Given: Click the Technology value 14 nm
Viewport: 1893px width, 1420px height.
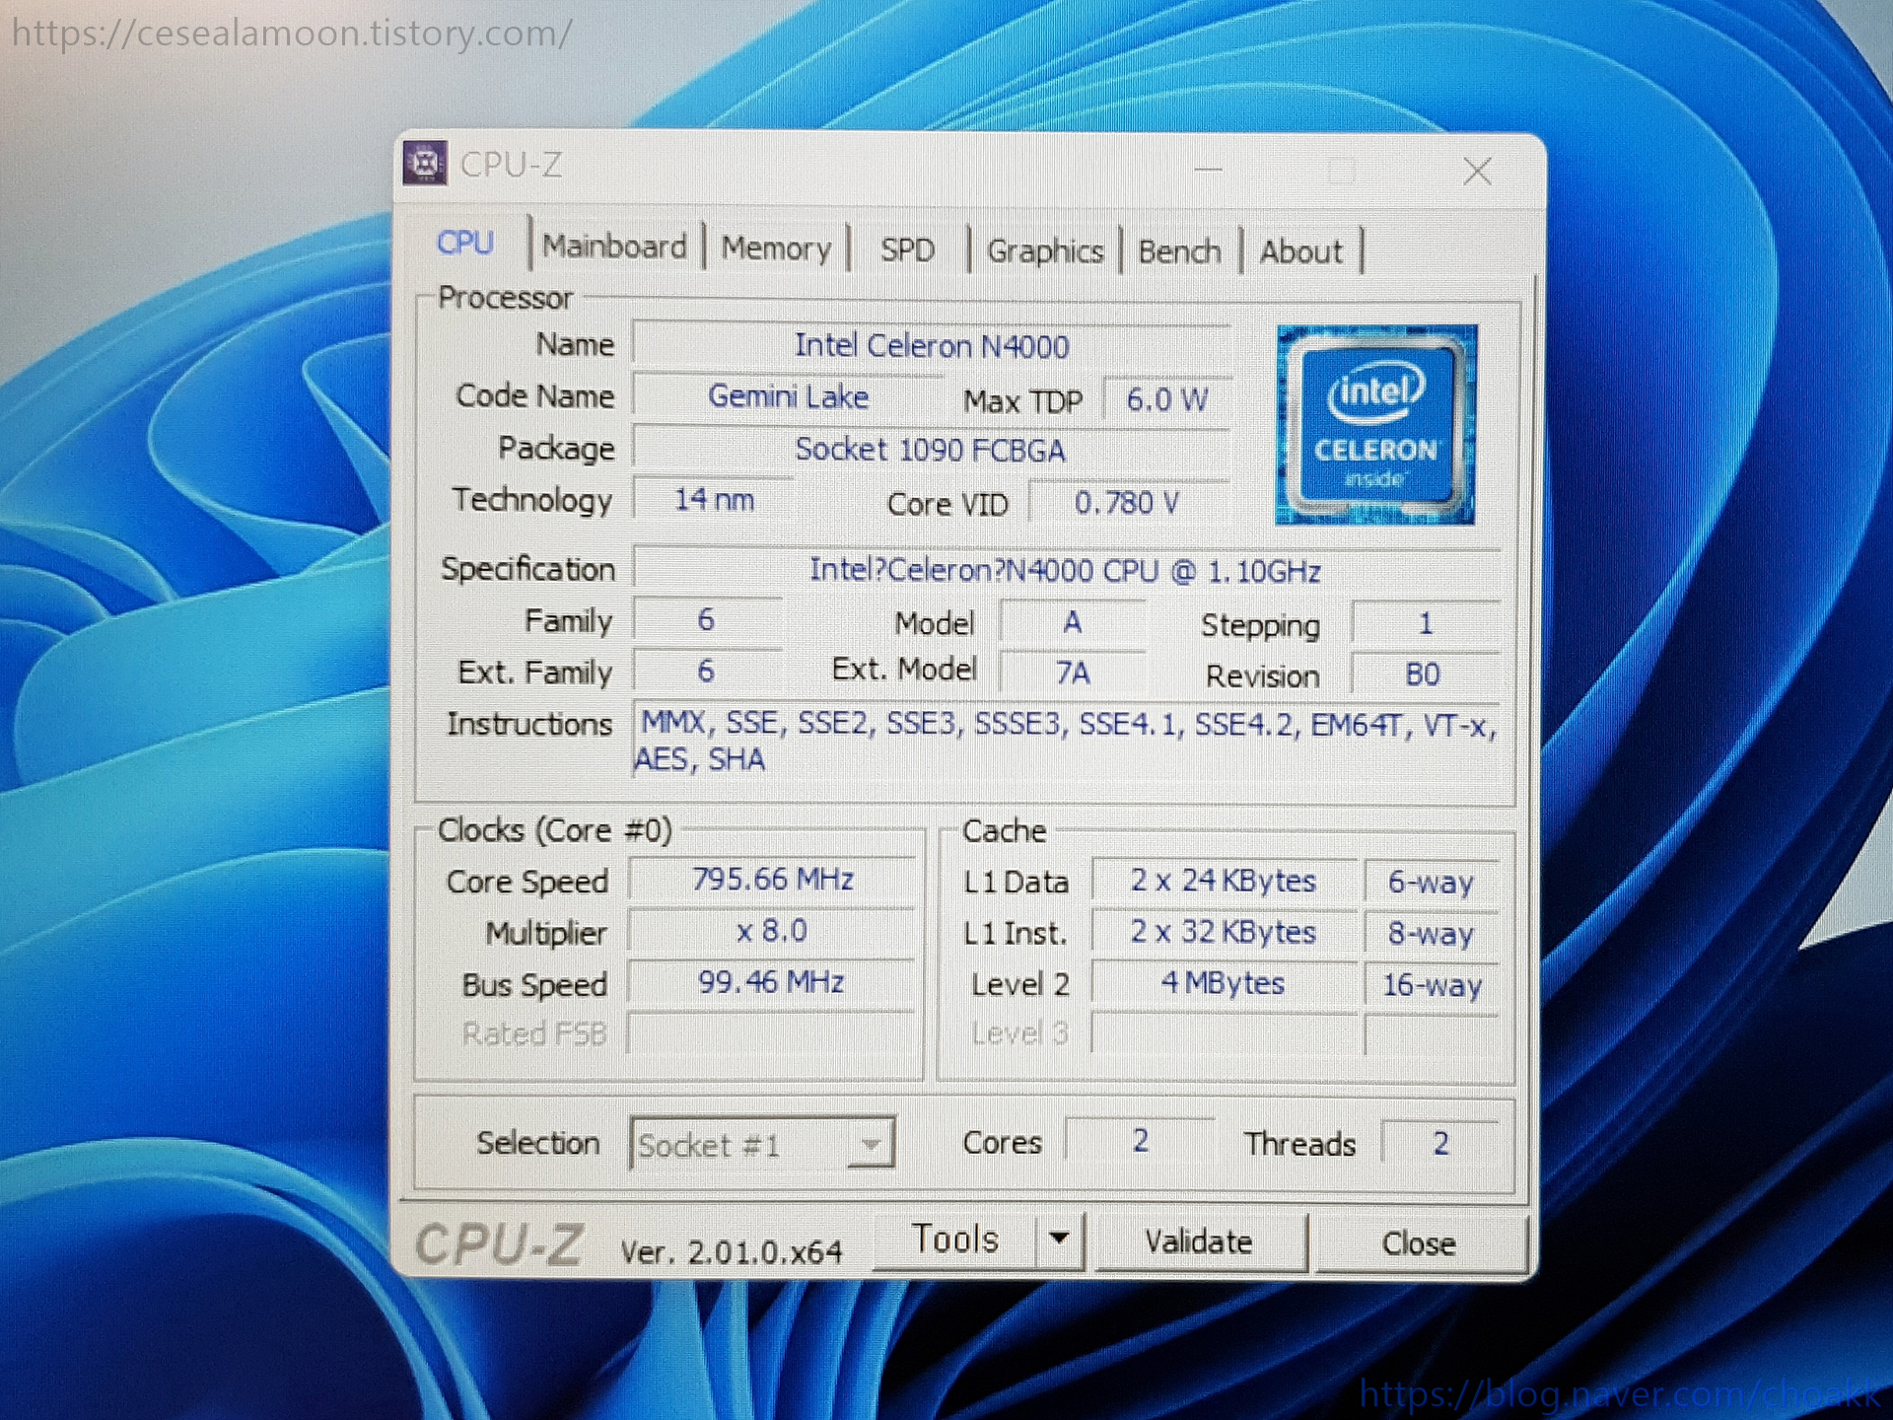Looking at the screenshot, I should pos(714,500).
